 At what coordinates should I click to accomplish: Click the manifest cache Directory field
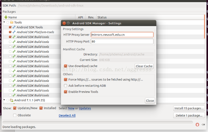pyautogui.click(x=126, y=54)
